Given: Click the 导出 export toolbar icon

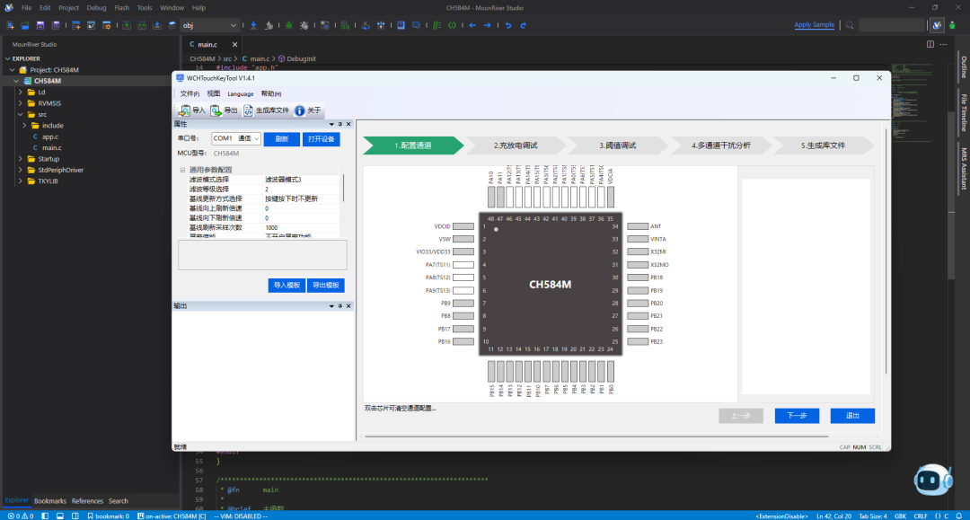Looking at the screenshot, I should [216, 110].
